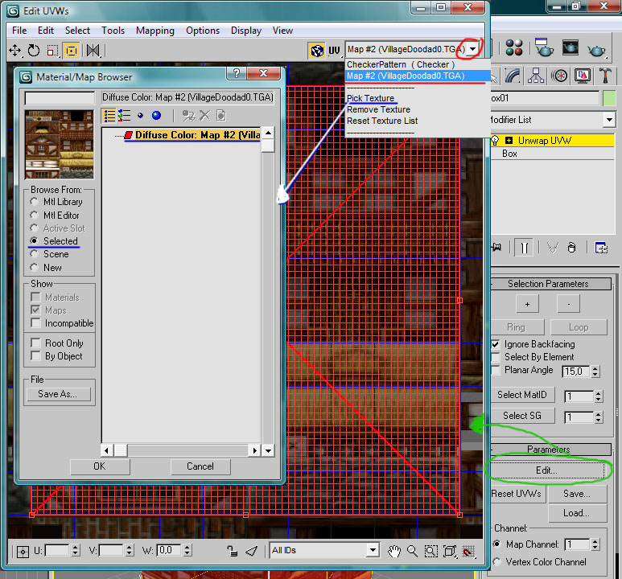
Task: Open the Motion panel wheel icon
Action: [560, 76]
